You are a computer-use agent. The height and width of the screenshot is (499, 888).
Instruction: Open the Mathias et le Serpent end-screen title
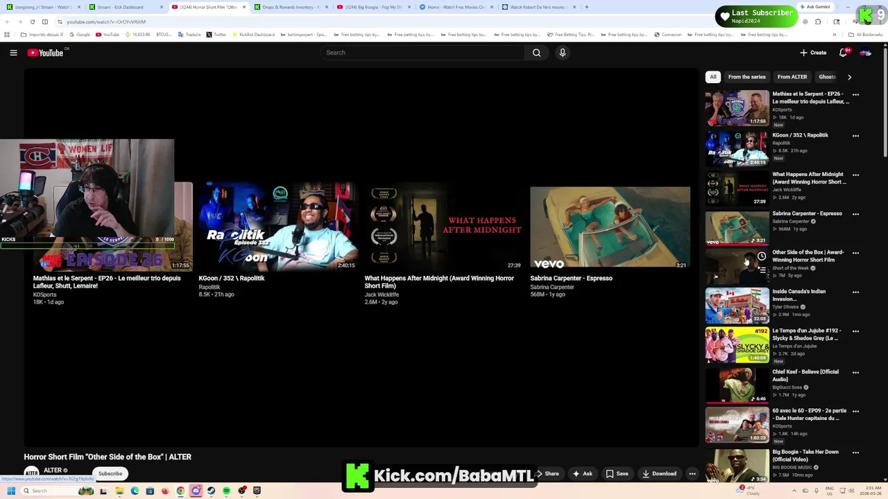(107, 282)
